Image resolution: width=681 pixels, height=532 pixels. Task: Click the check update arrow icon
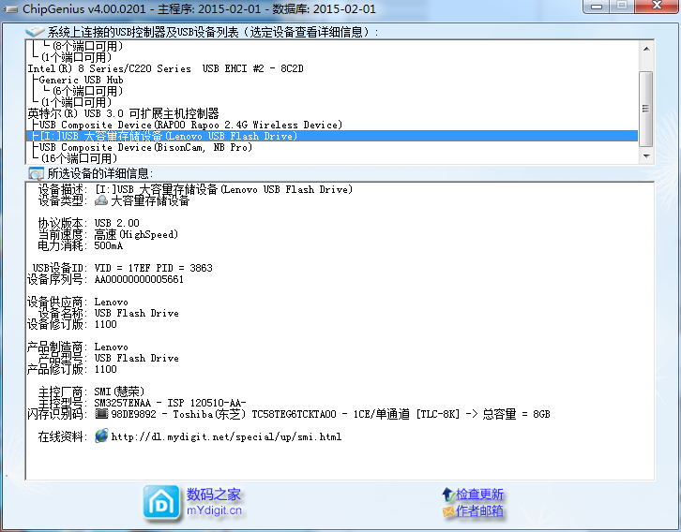coord(447,495)
